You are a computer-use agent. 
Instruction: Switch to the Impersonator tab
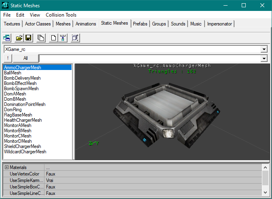click(x=219, y=24)
